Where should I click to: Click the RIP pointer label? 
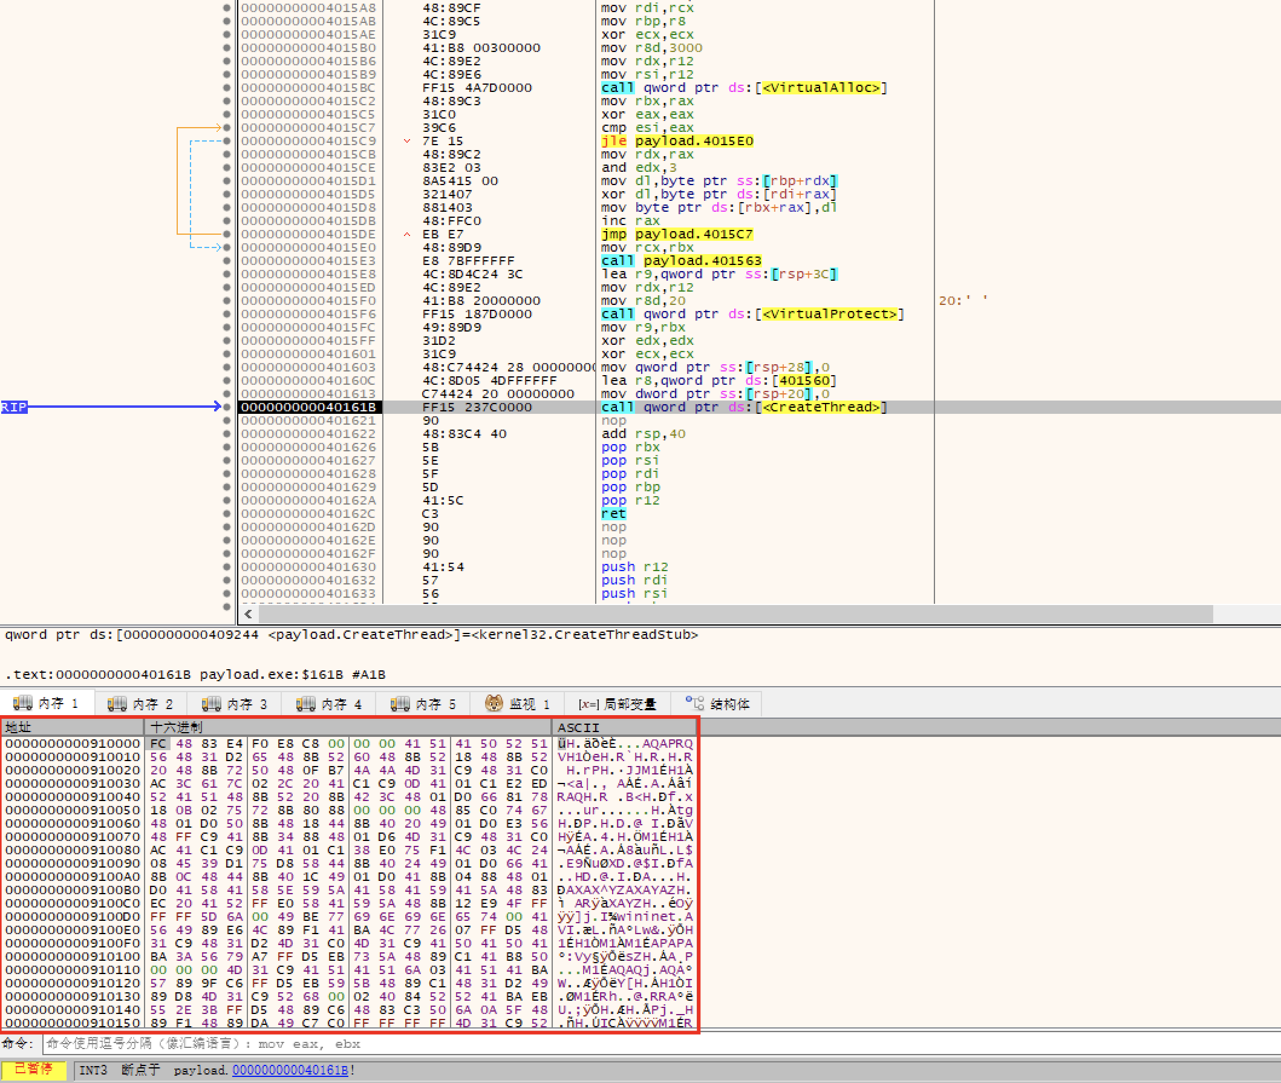(14, 407)
